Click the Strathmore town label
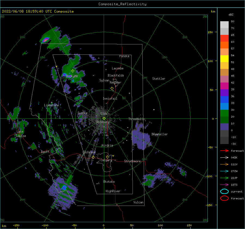Viewport: 245px width, 229px height. point(132,161)
